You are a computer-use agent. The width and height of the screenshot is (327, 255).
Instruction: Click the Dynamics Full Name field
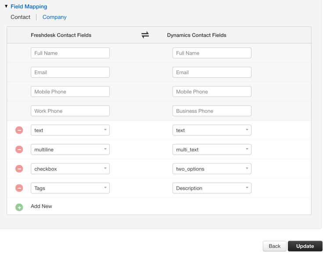click(x=212, y=53)
